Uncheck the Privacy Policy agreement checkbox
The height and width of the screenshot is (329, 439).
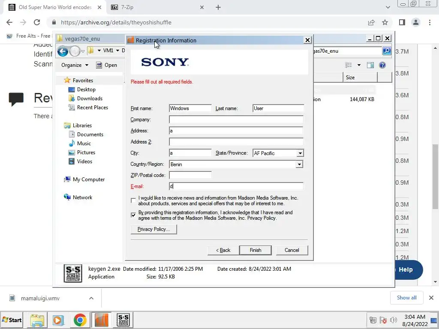[x=133, y=215]
